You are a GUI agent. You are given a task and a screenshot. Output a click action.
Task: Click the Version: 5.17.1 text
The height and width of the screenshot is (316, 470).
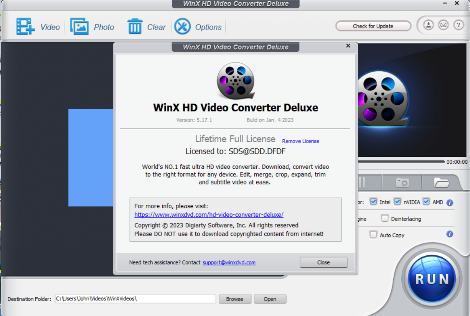point(194,120)
